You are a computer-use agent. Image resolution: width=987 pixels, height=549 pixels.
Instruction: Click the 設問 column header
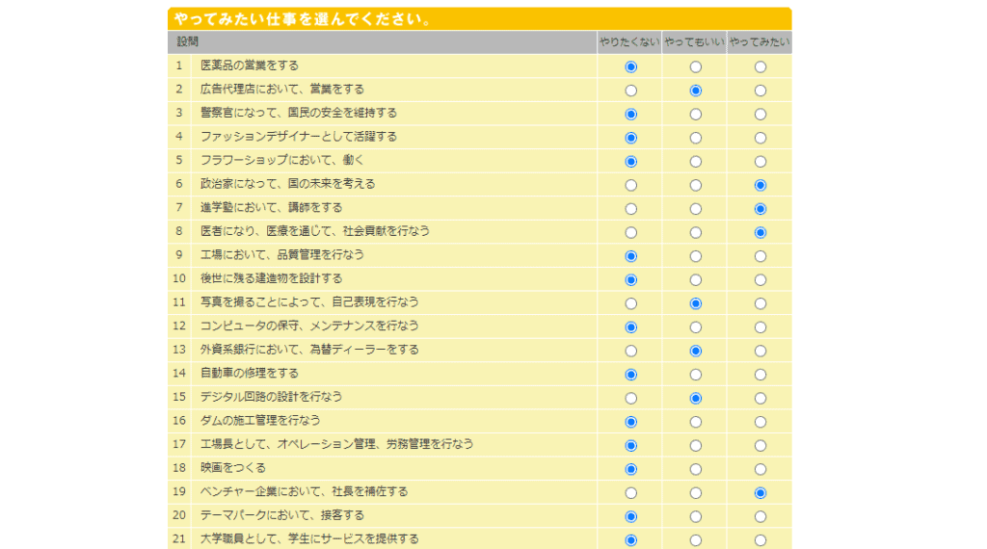coord(188,42)
